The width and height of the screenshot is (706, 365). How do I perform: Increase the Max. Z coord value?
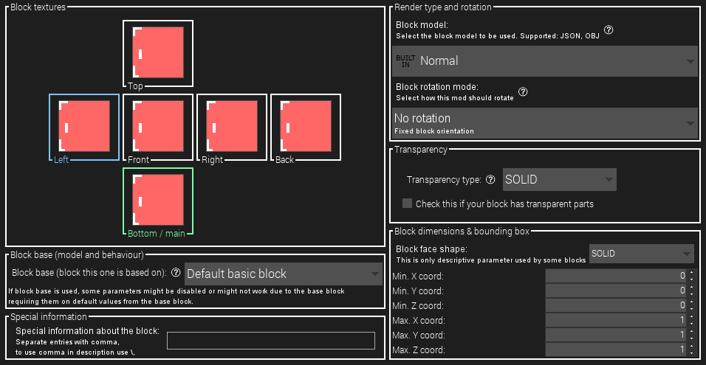(691, 346)
